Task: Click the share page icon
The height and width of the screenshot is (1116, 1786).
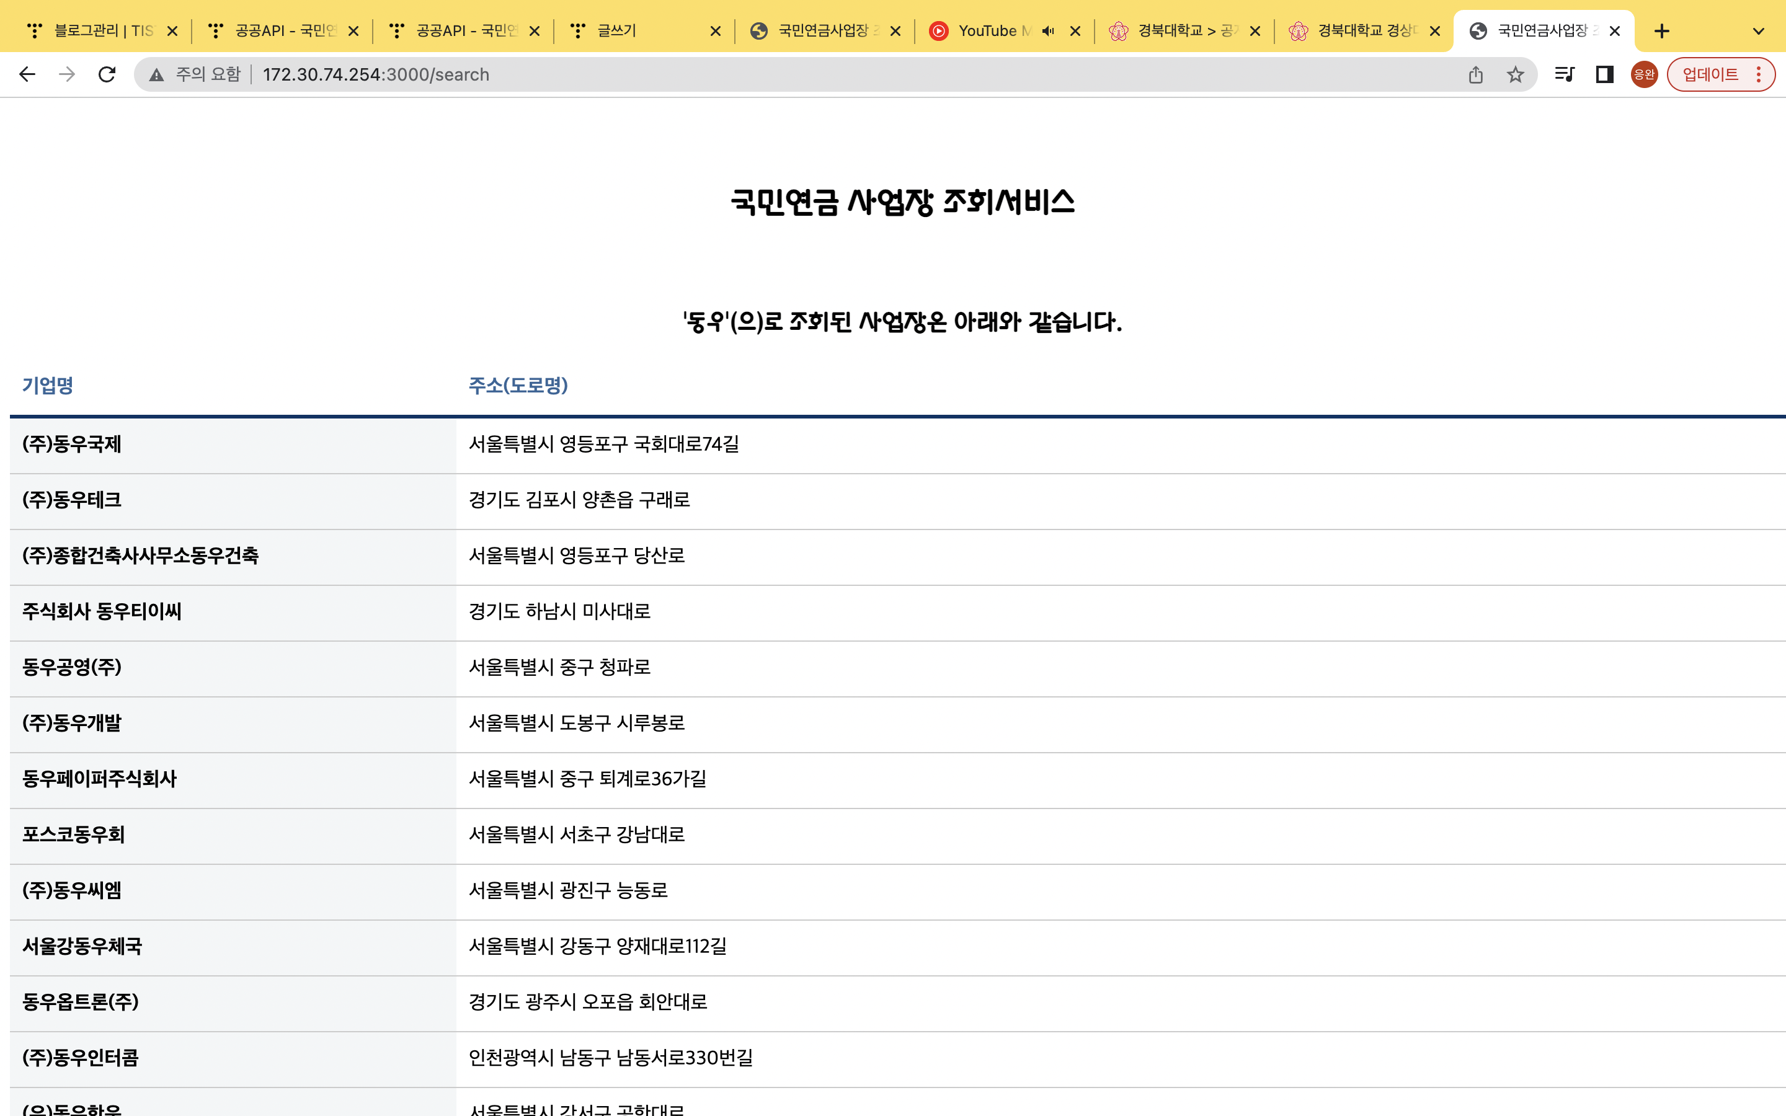Action: tap(1475, 74)
